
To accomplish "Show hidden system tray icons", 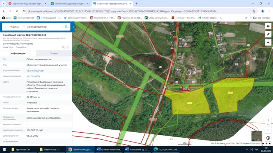I will click(247, 149).
